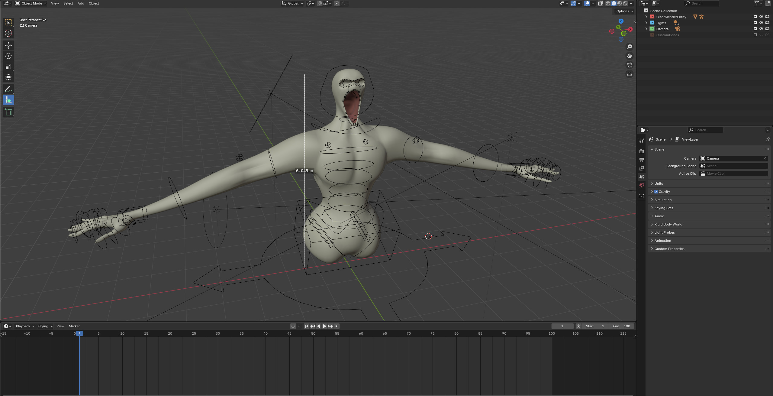The width and height of the screenshot is (773, 396).
Task: Select the Select Box tool
Action: point(8,23)
